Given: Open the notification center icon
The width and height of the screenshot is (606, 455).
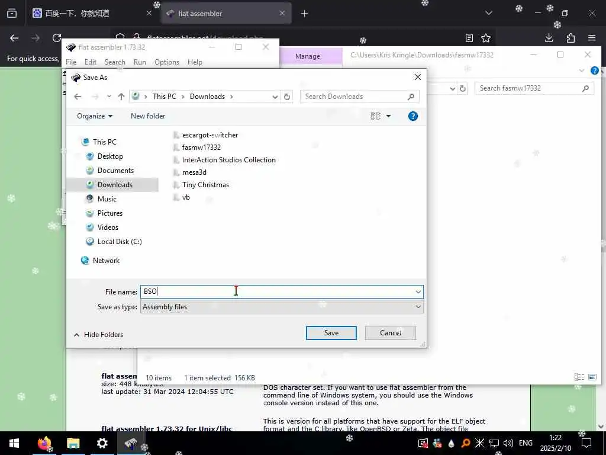Looking at the screenshot, I should coord(586,443).
